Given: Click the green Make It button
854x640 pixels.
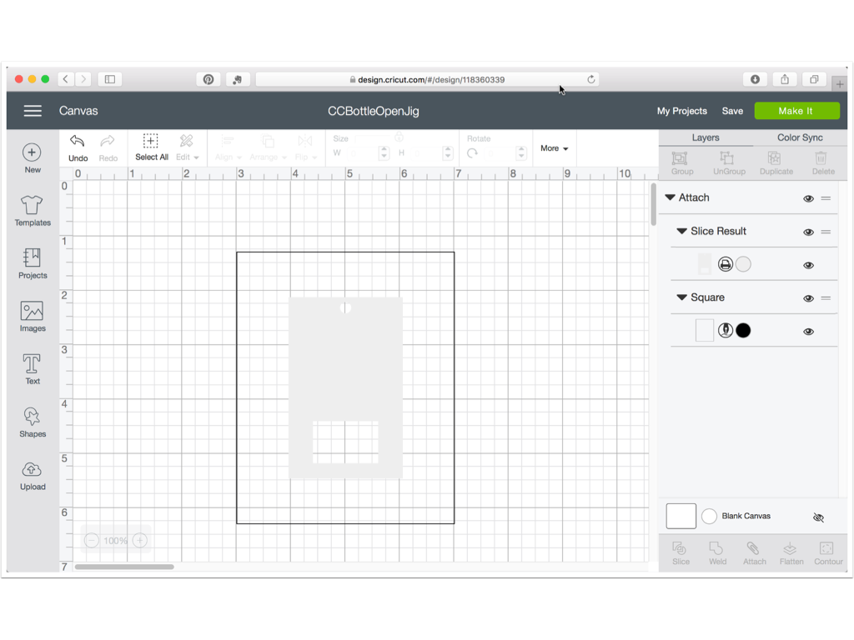Looking at the screenshot, I should pos(796,111).
